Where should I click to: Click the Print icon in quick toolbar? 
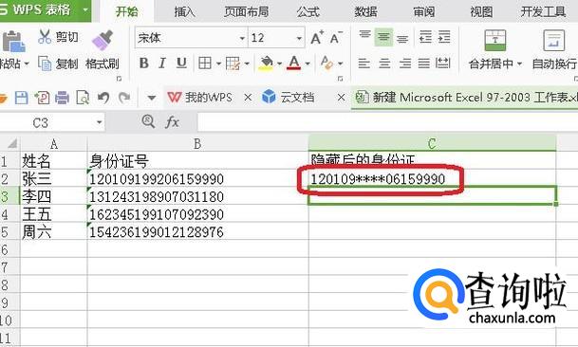[x=62, y=98]
